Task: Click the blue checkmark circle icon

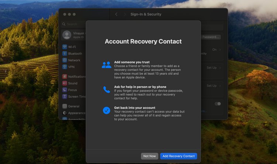Action: point(106,110)
